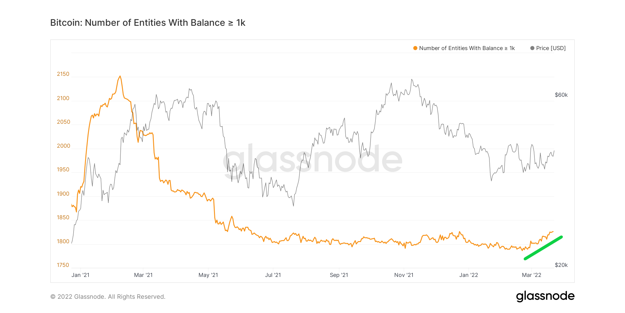Click the $60k price axis label
The width and height of the screenshot is (625, 313).
[561, 95]
